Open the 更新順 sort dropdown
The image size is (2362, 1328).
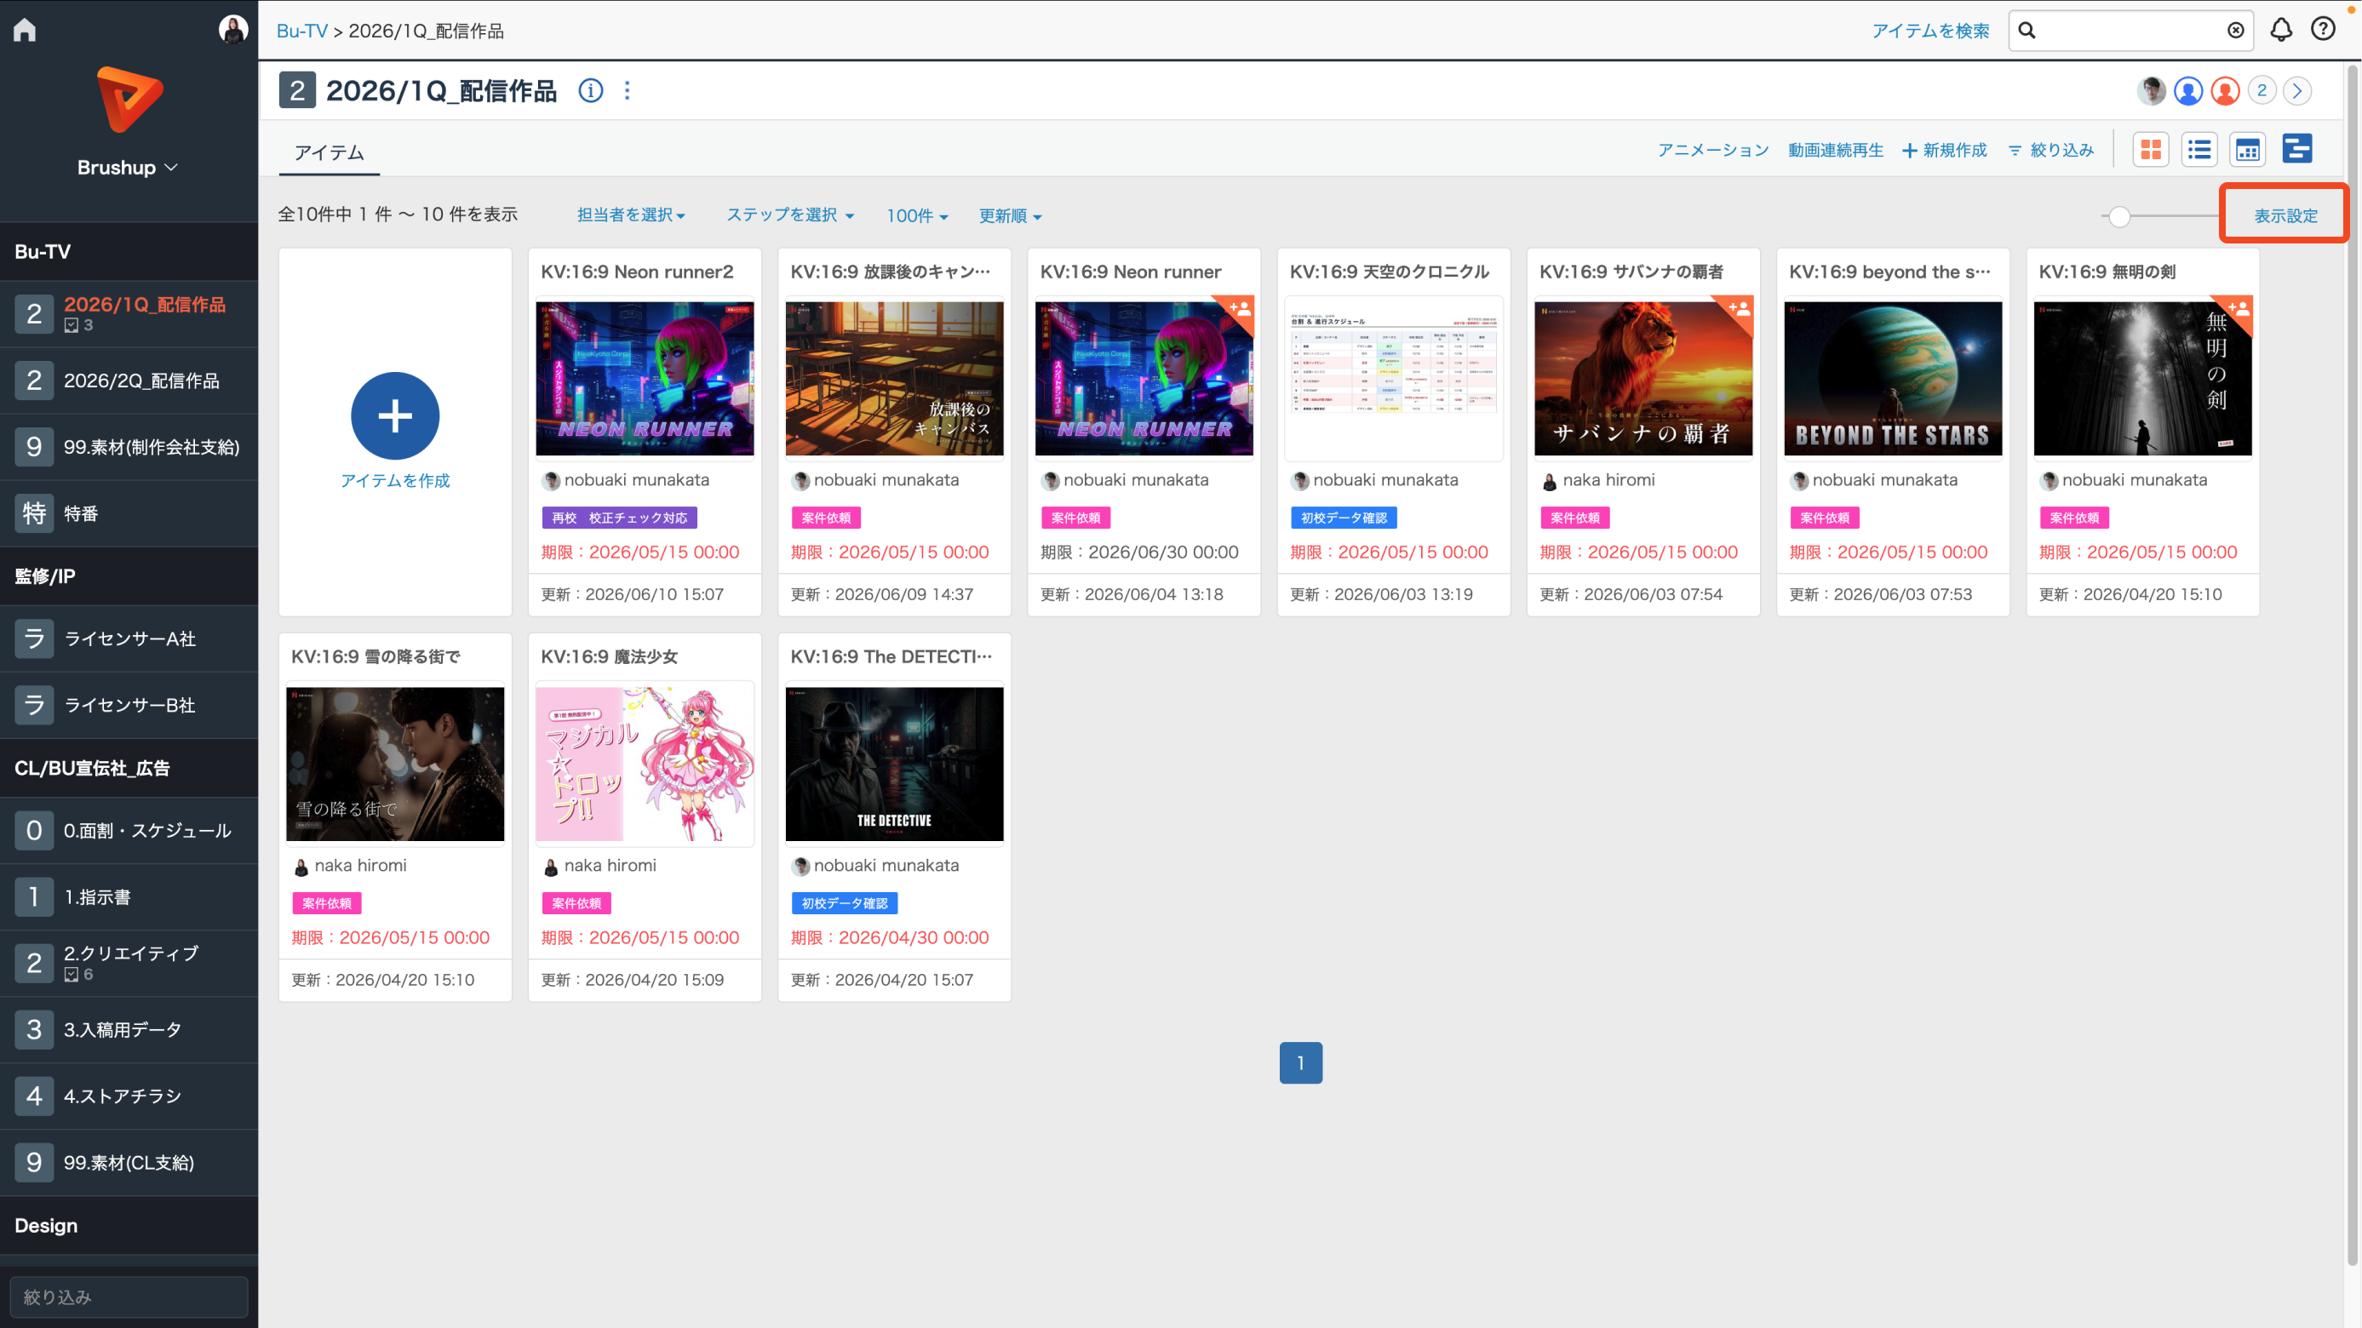pos(1010,216)
